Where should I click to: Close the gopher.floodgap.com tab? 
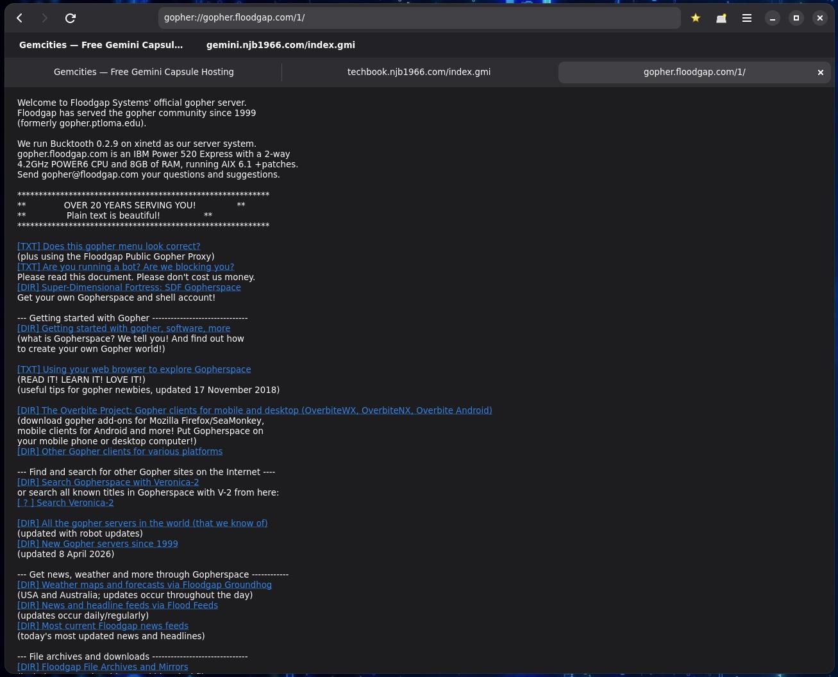[x=820, y=72]
